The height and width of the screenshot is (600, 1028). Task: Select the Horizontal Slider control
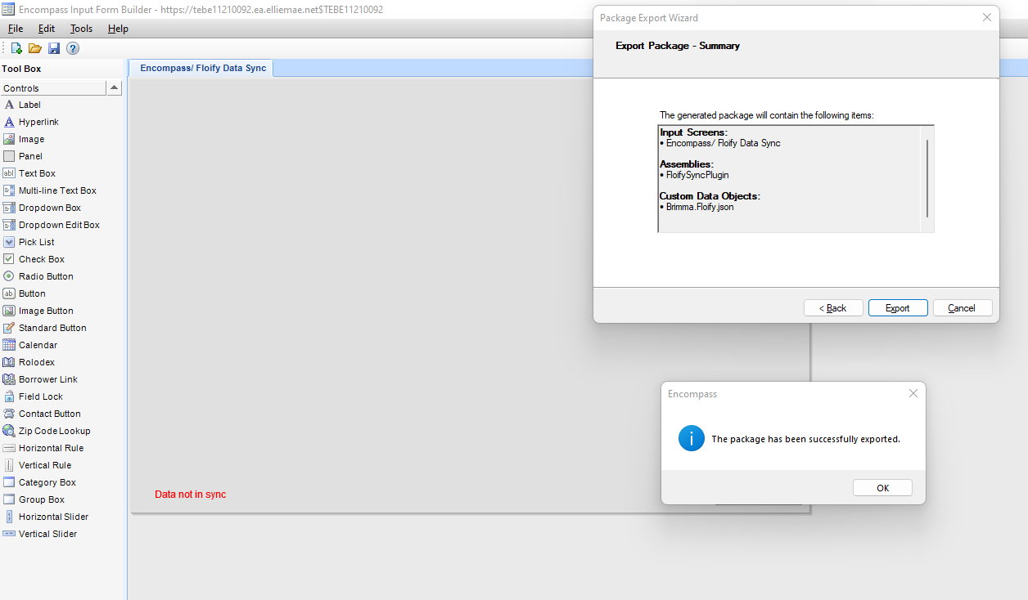point(53,517)
